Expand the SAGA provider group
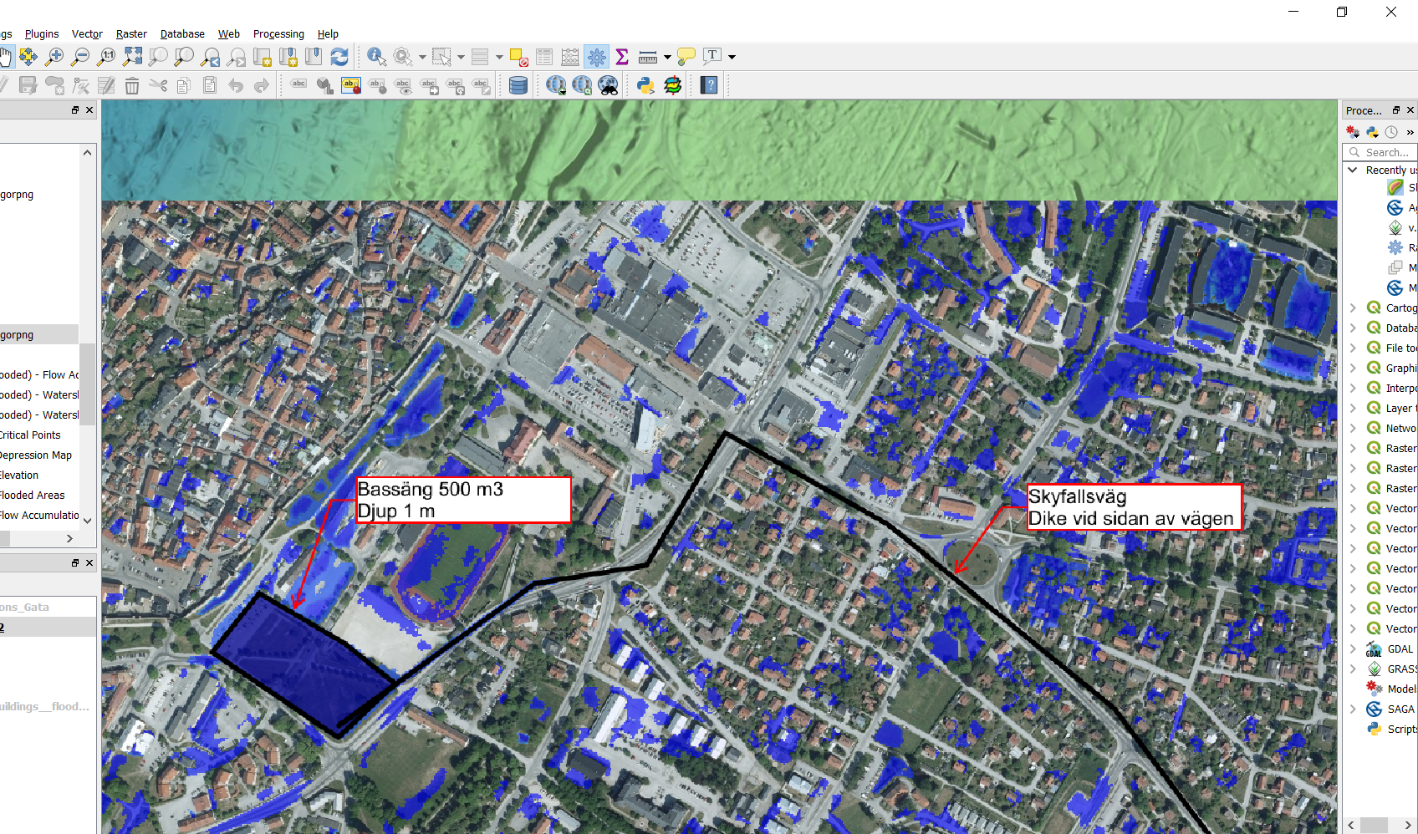This screenshot has width=1418, height=834. [x=1353, y=709]
